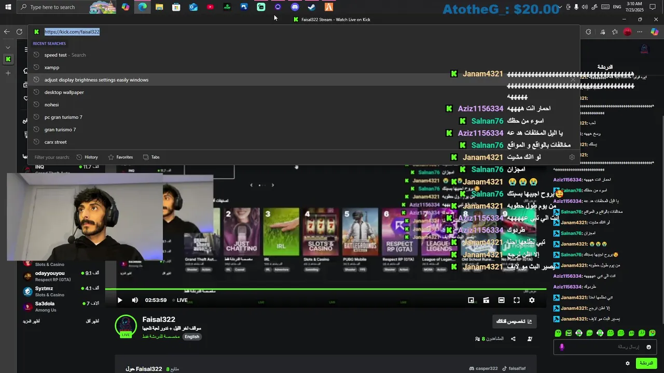Show hidden system tray icons
Viewport: 664px width, 373px height.
(560, 7)
